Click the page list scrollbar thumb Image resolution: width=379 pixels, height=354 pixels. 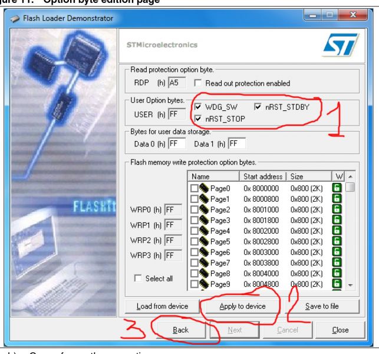coord(350,187)
